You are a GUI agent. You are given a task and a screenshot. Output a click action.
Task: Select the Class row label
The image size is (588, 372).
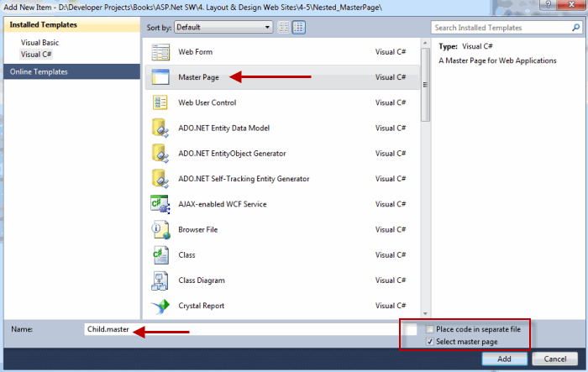(186, 255)
